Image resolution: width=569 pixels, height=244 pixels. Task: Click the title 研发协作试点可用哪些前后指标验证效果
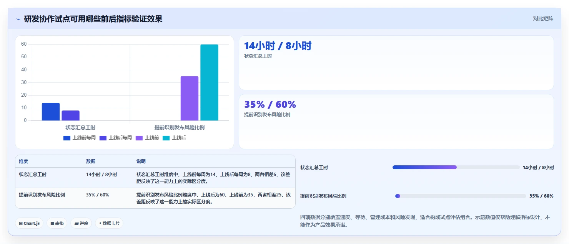(93, 19)
